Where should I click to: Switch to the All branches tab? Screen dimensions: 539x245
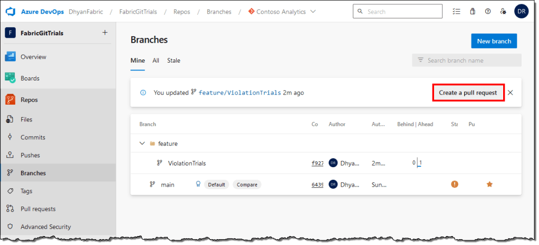[x=156, y=60]
